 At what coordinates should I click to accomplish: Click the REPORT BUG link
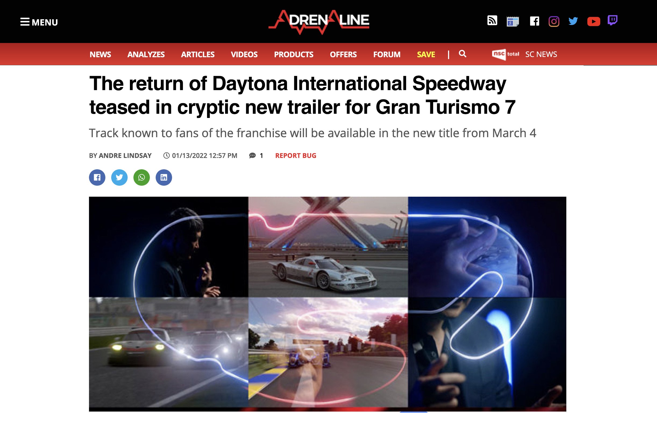tap(296, 156)
